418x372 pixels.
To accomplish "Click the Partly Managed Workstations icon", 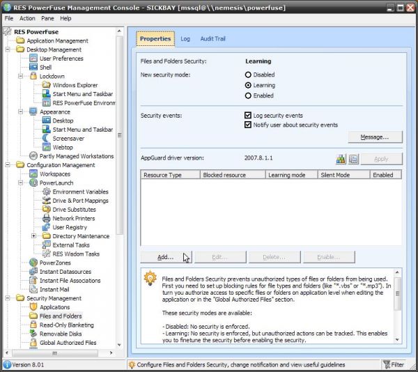I will pos(33,156).
